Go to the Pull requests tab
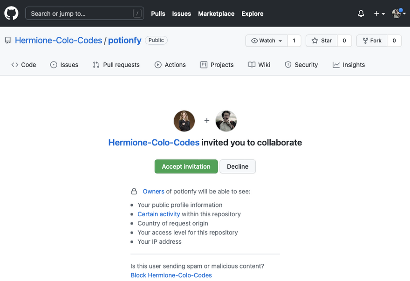This screenshot has height=281, width=410. tap(116, 65)
